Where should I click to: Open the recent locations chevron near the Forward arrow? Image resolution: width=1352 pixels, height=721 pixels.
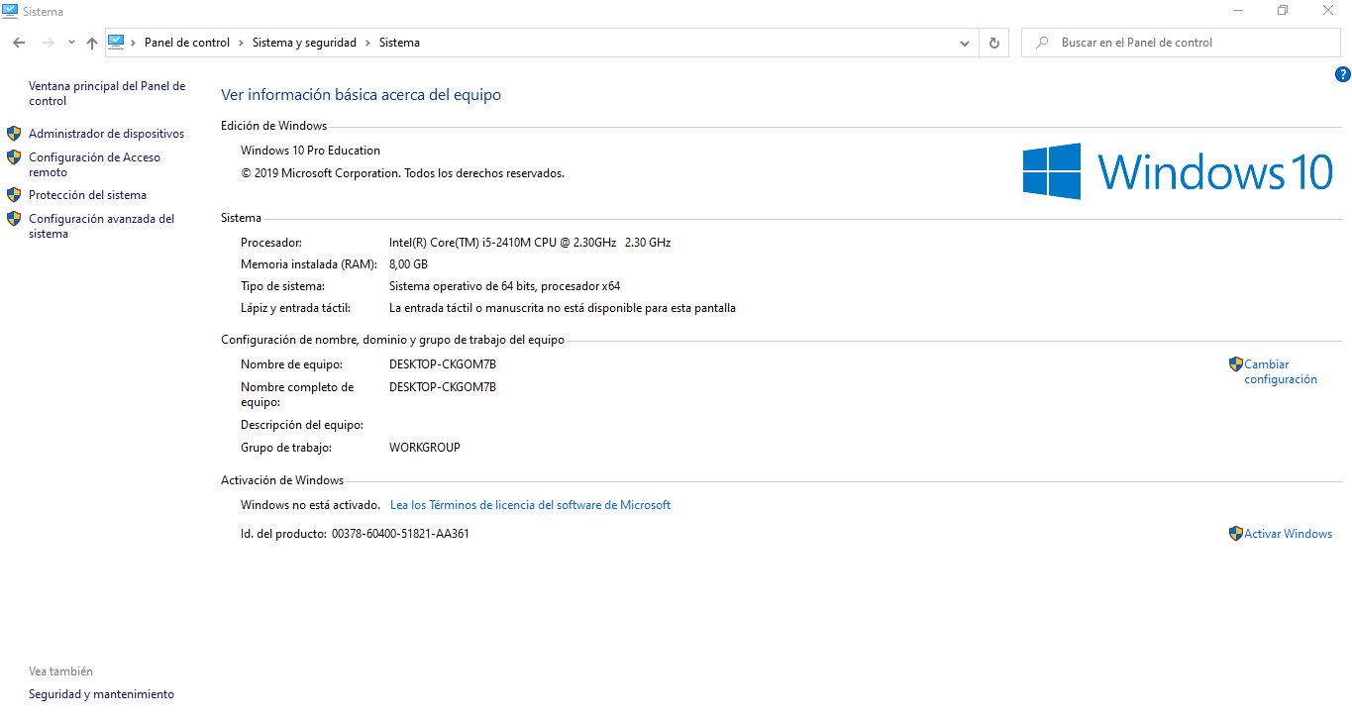71,43
